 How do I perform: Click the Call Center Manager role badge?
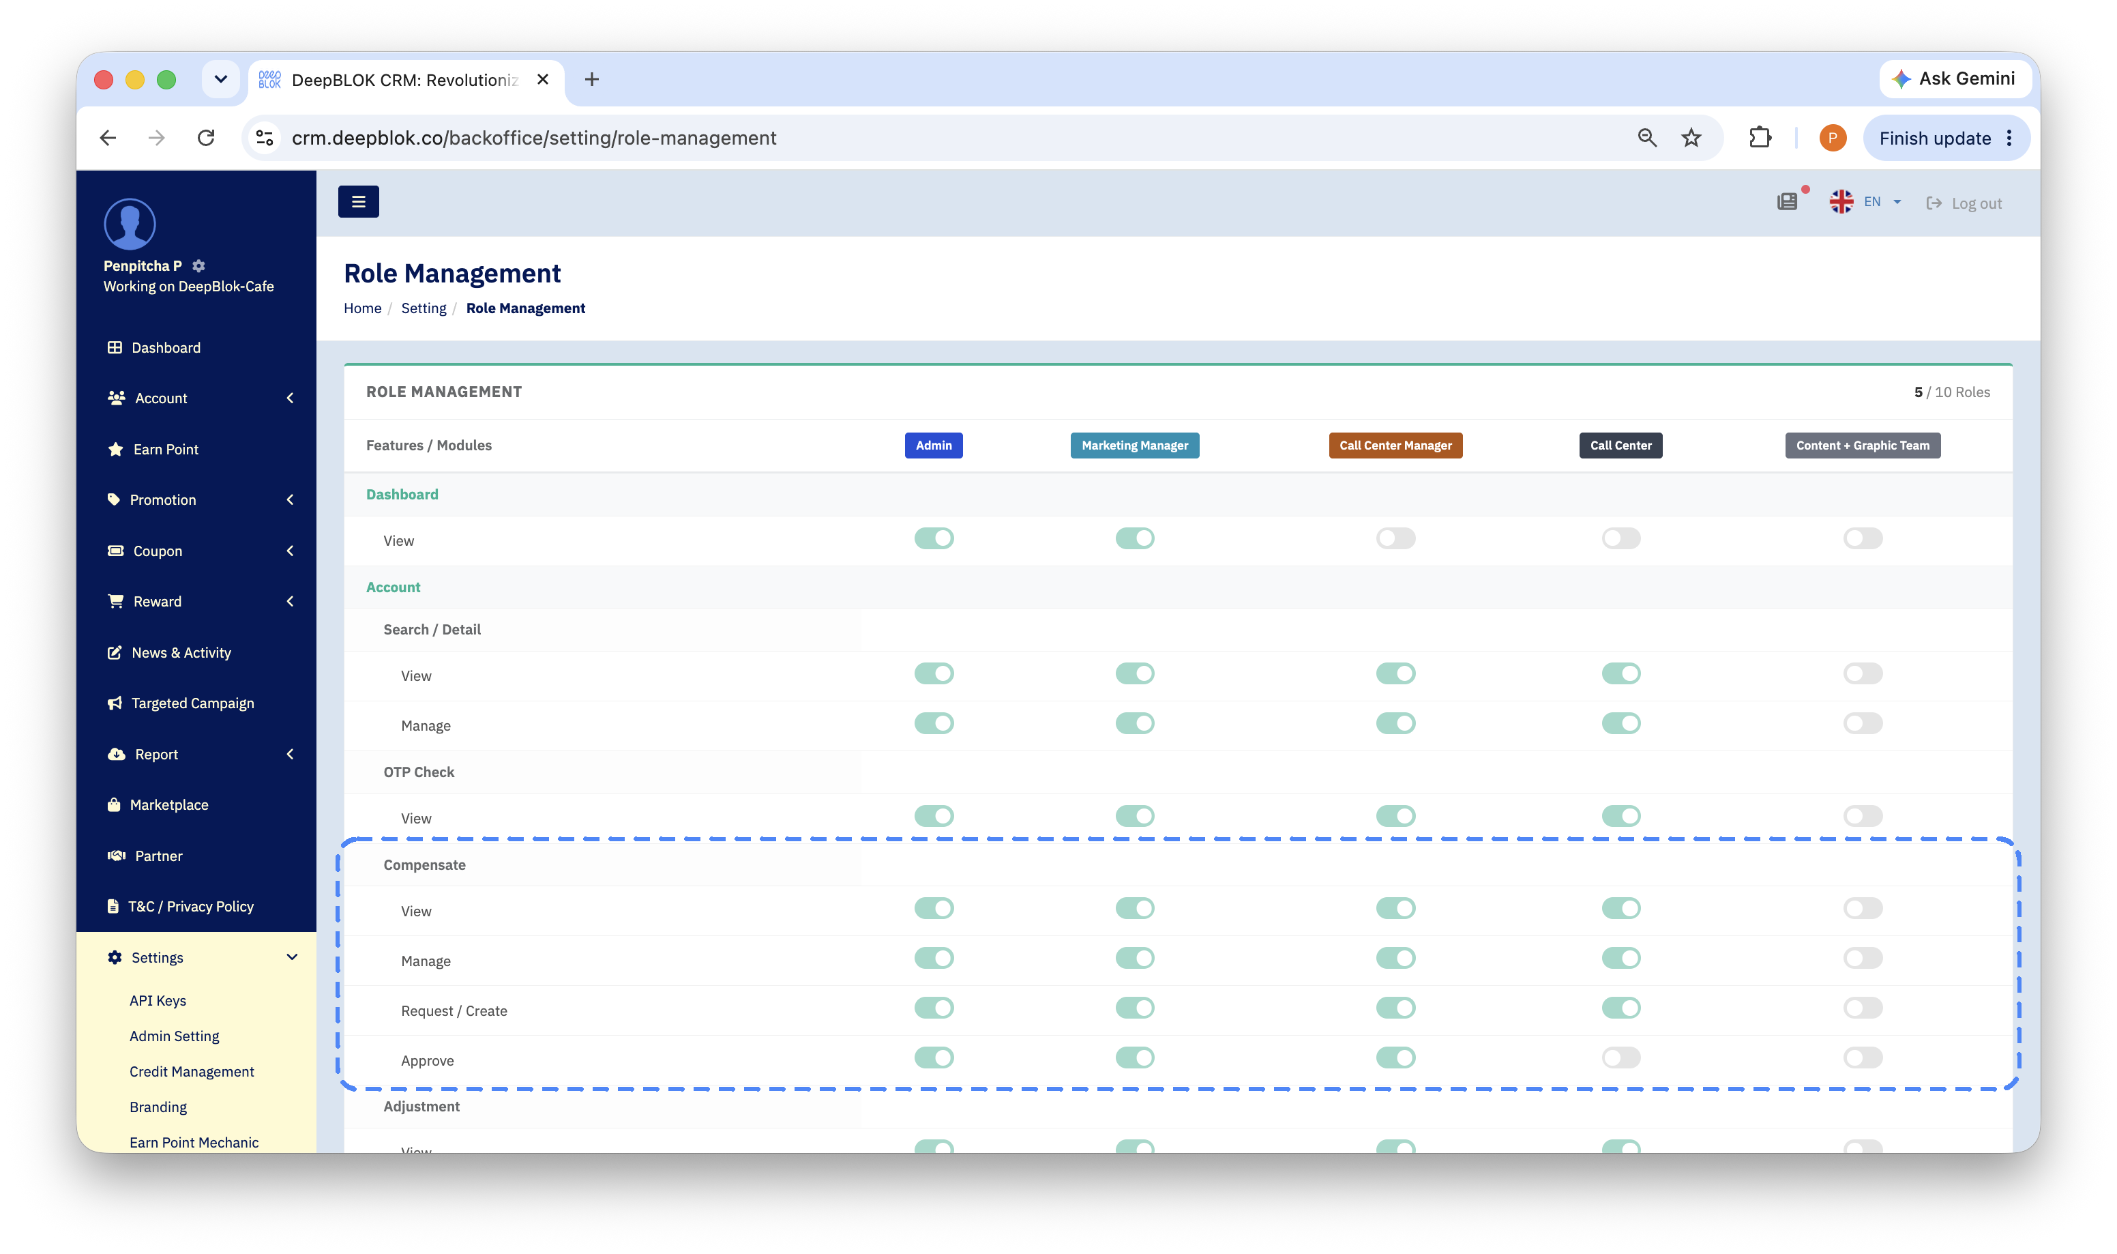click(x=1395, y=446)
